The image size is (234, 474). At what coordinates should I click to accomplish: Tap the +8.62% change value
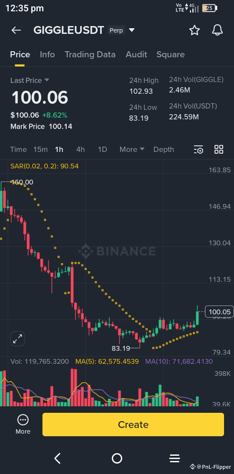point(55,115)
